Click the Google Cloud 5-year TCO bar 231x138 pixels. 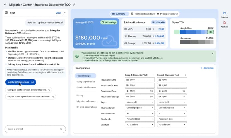coord(194,32)
